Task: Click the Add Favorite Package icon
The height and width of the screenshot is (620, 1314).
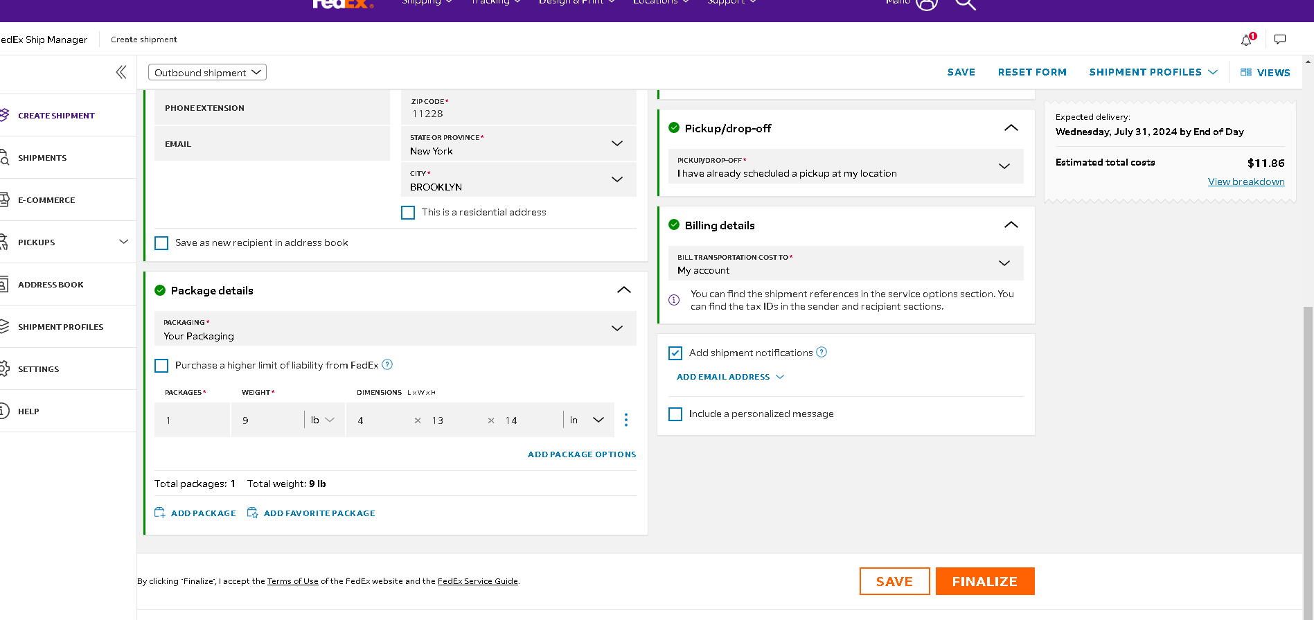Action: pos(252,513)
